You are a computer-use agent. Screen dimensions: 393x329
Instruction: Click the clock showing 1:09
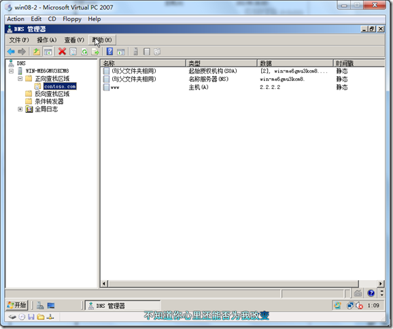[x=373, y=305]
